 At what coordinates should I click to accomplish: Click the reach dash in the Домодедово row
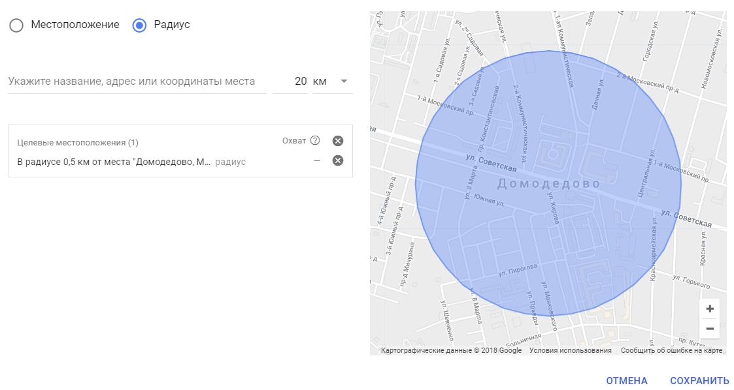coord(316,161)
